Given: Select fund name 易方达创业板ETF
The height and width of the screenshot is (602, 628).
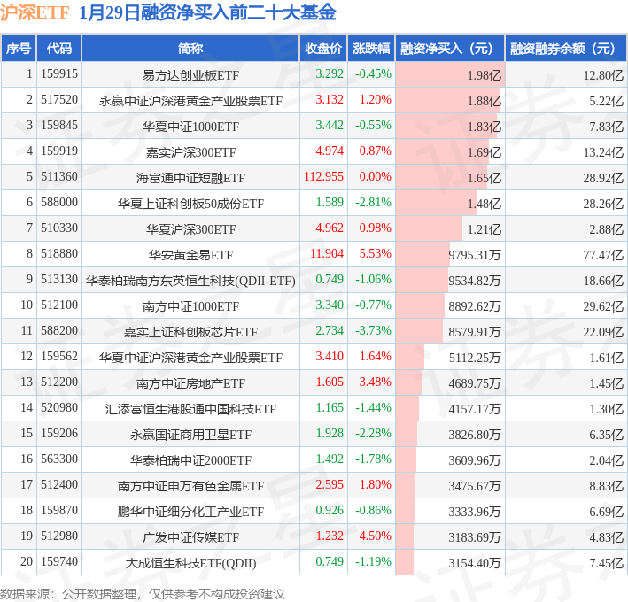Looking at the screenshot, I should point(190,75).
